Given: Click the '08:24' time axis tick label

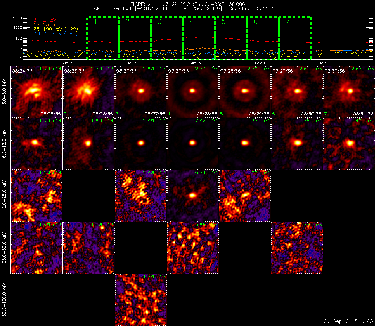Looking at the screenshot, I should click(68, 63).
